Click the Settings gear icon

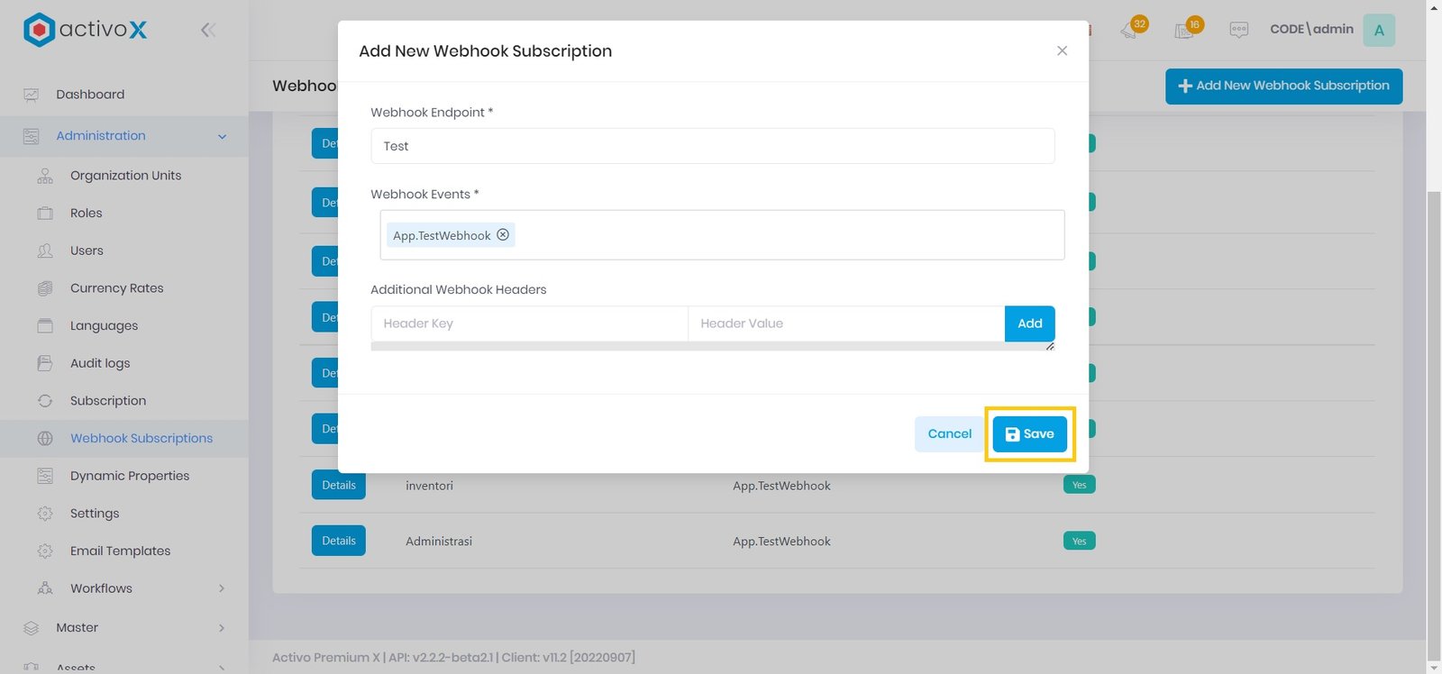coord(45,514)
